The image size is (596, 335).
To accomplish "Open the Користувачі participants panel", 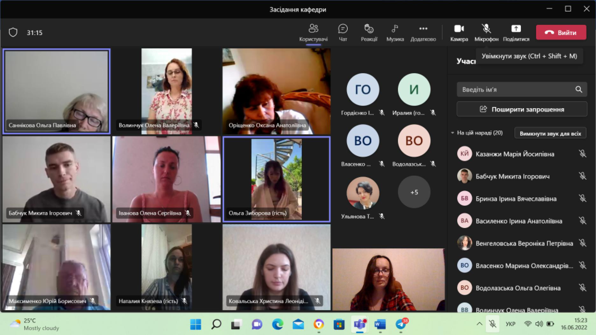I will [x=313, y=32].
